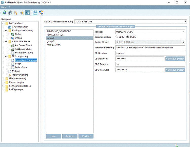Image resolution: width=190 pixels, height=147 pixels.
Task: Click the floppy disk save icon
Action: pos(35,13)
